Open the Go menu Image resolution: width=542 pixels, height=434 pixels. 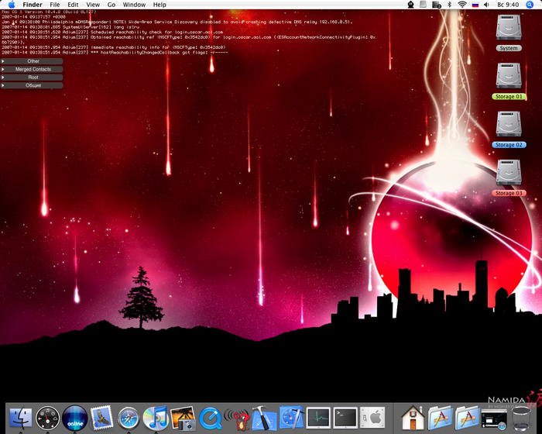coord(111,5)
